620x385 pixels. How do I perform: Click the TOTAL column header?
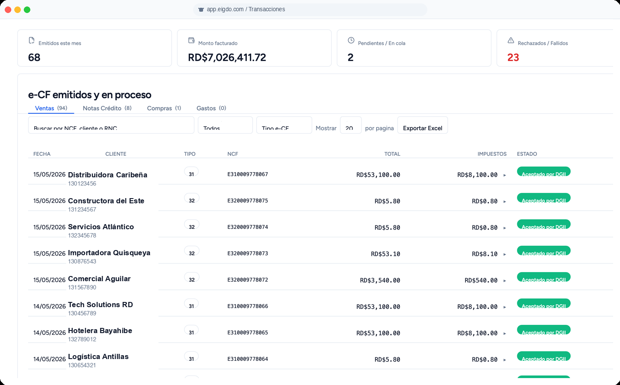[392, 154]
